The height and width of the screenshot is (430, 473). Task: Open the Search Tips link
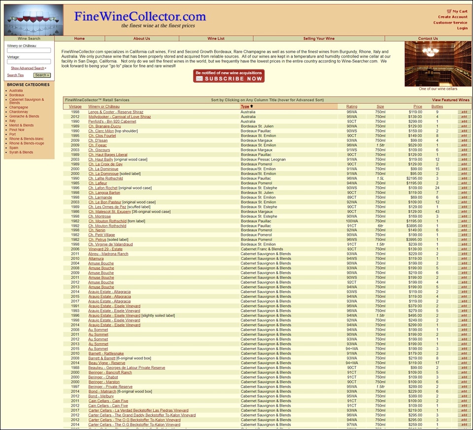[15, 75]
